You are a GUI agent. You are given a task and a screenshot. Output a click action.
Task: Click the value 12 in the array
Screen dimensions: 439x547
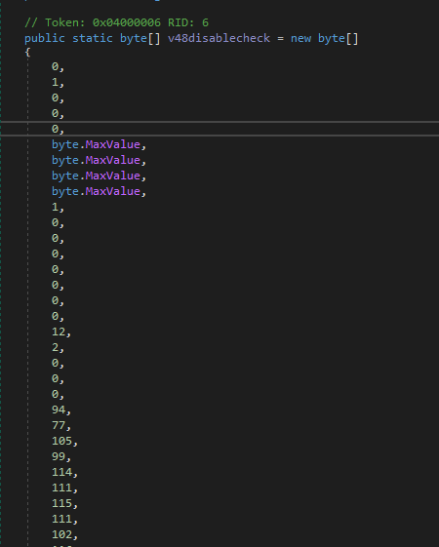59,332
